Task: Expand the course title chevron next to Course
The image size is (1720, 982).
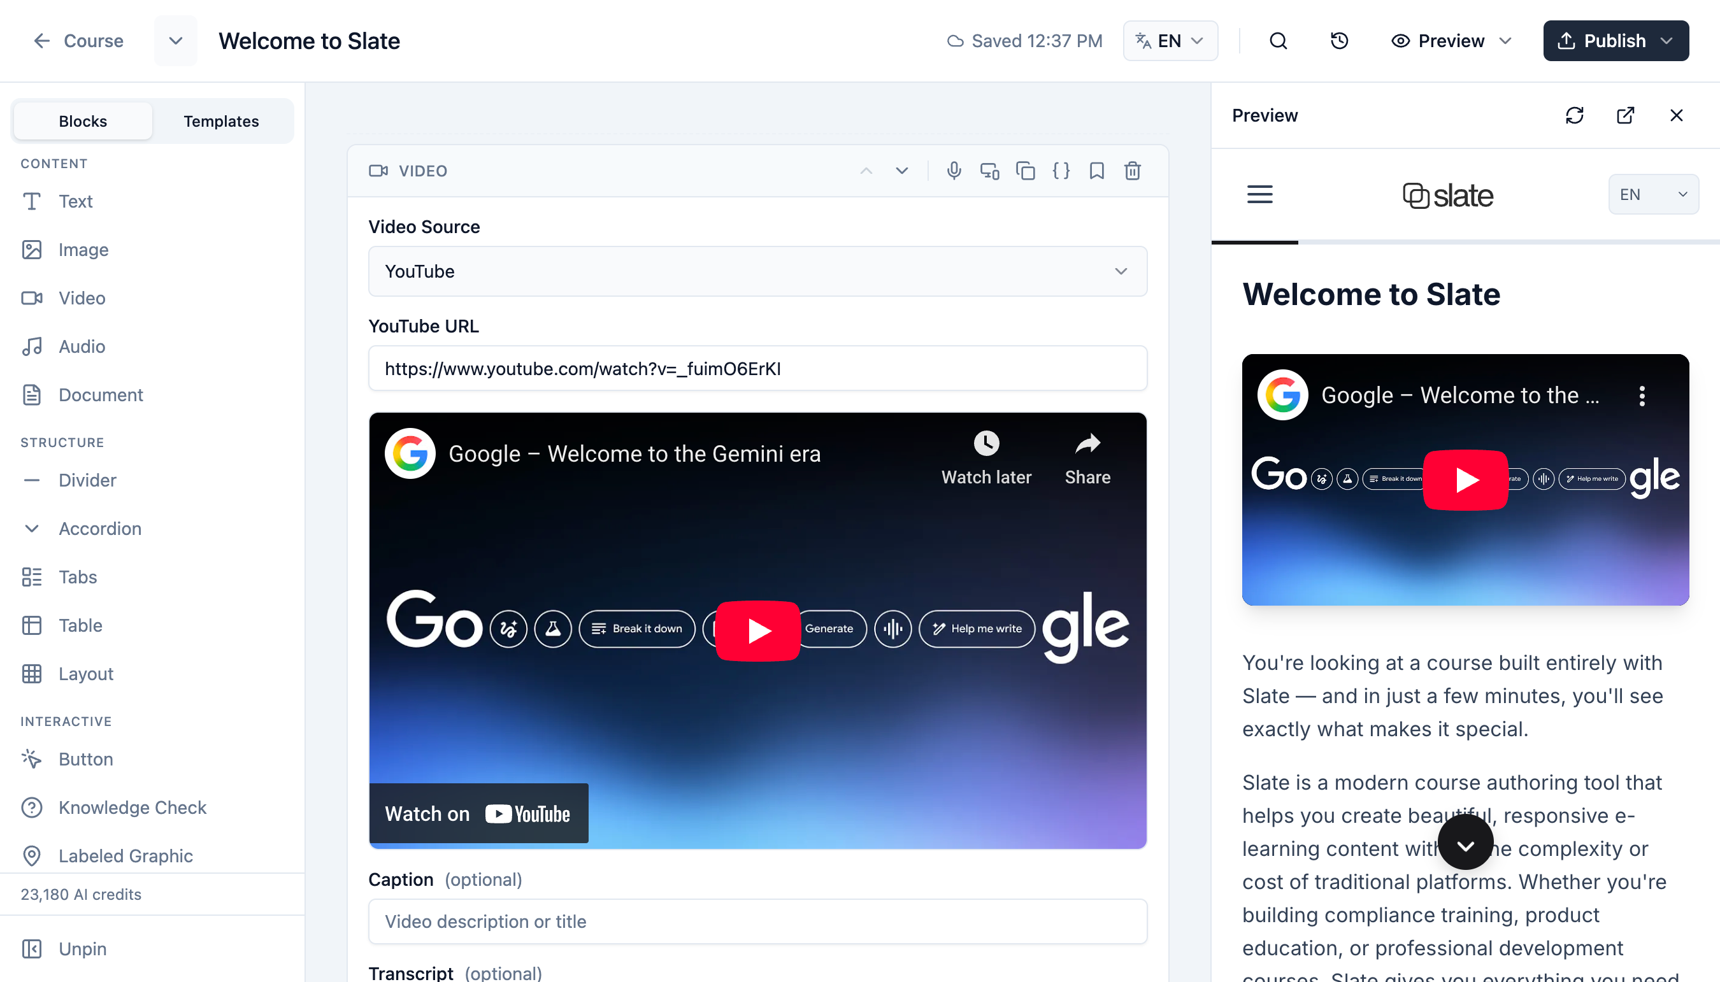Action: 175,41
